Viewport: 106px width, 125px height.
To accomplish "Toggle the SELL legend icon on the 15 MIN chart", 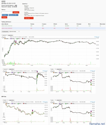I will (24, 73).
